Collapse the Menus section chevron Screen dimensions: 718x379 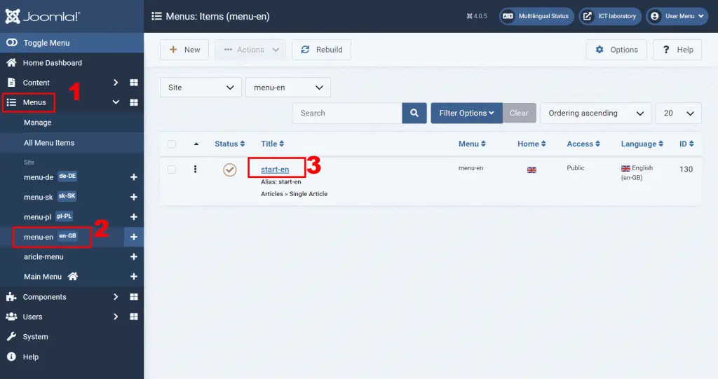[x=116, y=102]
